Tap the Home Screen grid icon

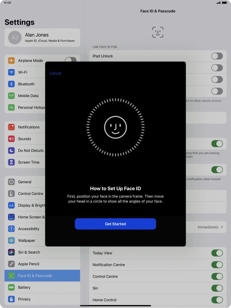point(12,217)
